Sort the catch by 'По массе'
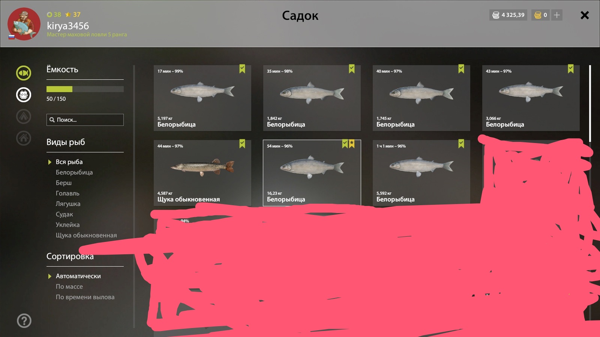 pyautogui.click(x=69, y=286)
